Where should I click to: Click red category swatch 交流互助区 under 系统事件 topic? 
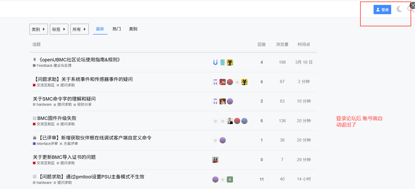(34, 85)
